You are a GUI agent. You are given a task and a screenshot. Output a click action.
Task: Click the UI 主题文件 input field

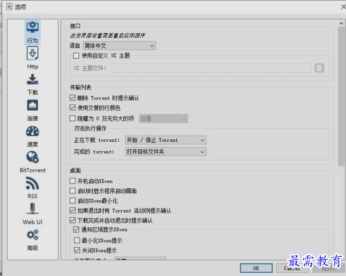pos(211,68)
